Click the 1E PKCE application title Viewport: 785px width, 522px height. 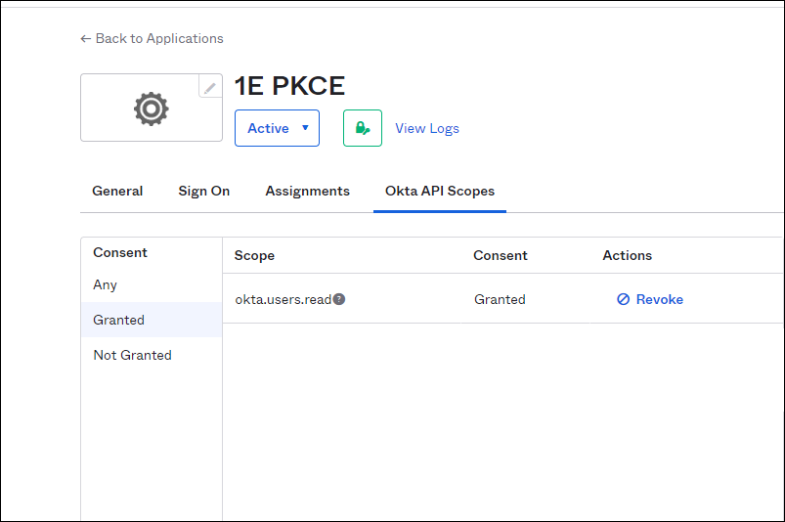(289, 86)
